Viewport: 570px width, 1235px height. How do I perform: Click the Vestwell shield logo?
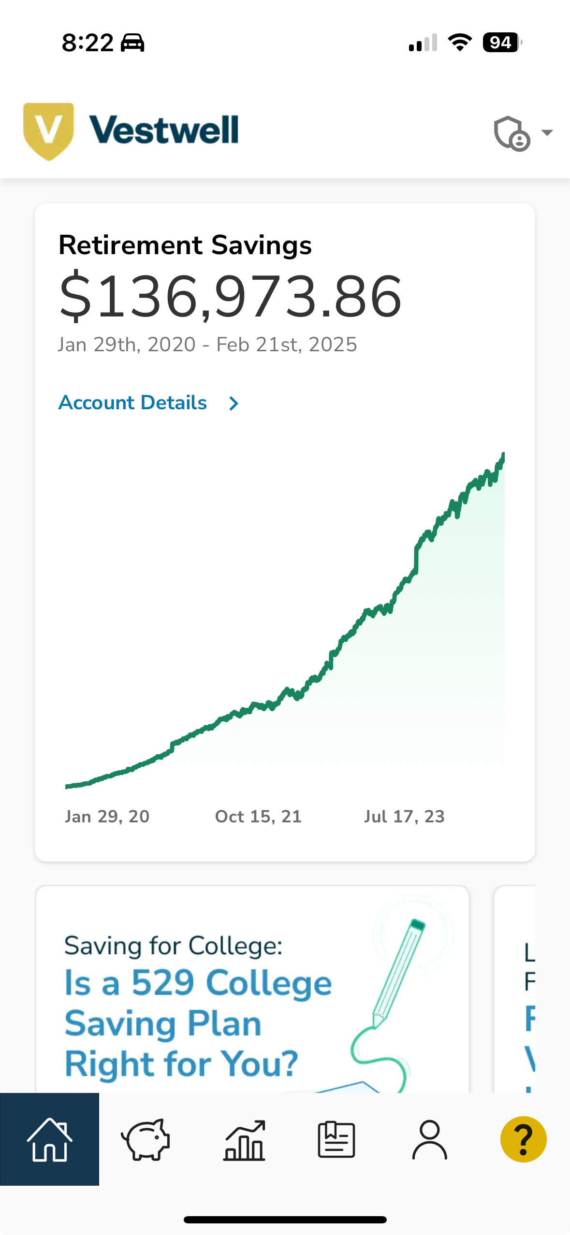pos(48,131)
